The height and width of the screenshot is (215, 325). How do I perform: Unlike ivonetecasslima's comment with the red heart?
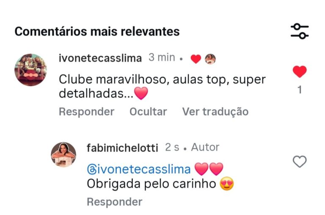(x=300, y=72)
